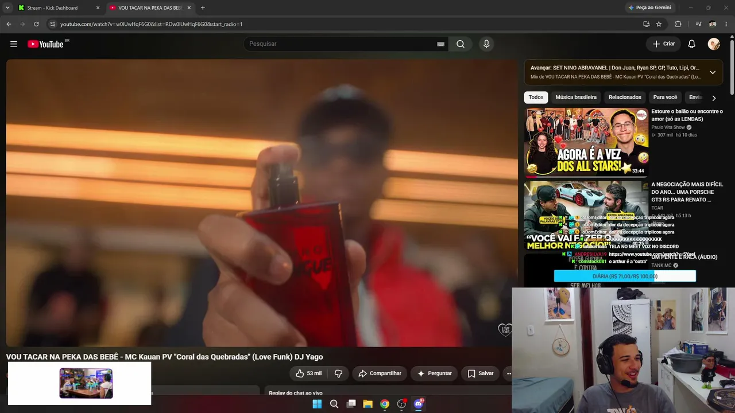Expand the Avançar playlist mix panel
The width and height of the screenshot is (735, 413).
click(x=713, y=72)
